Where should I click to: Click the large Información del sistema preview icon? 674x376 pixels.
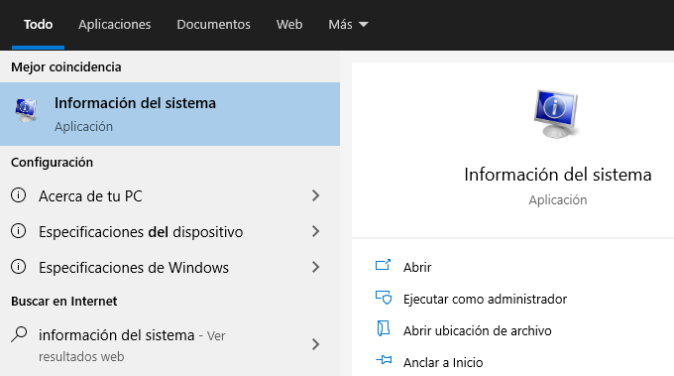pos(556,113)
